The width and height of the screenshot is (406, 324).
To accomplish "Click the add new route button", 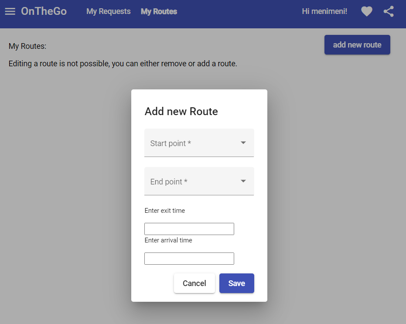I will click(357, 45).
